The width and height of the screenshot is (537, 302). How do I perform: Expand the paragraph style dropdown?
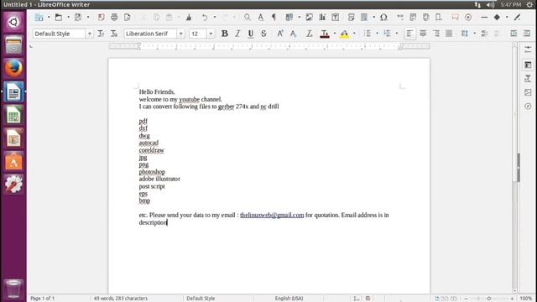coord(90,34)
